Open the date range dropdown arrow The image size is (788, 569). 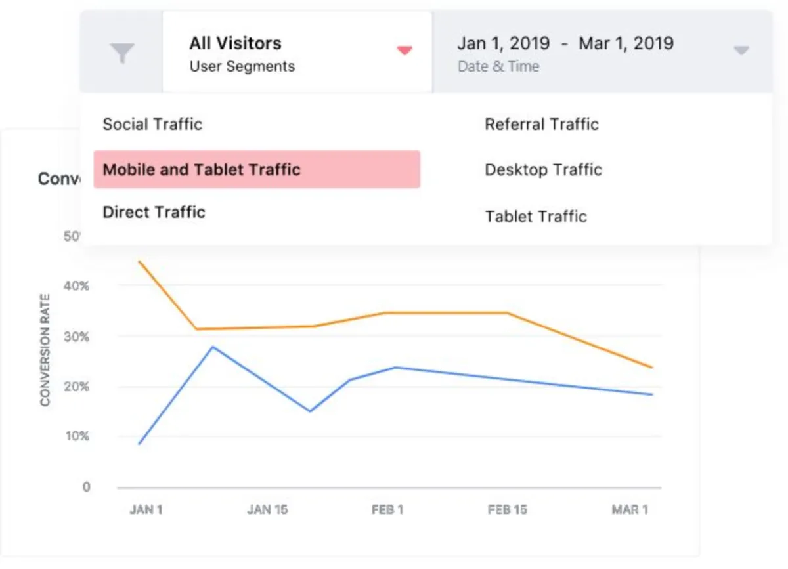click(x=741, y=51)
